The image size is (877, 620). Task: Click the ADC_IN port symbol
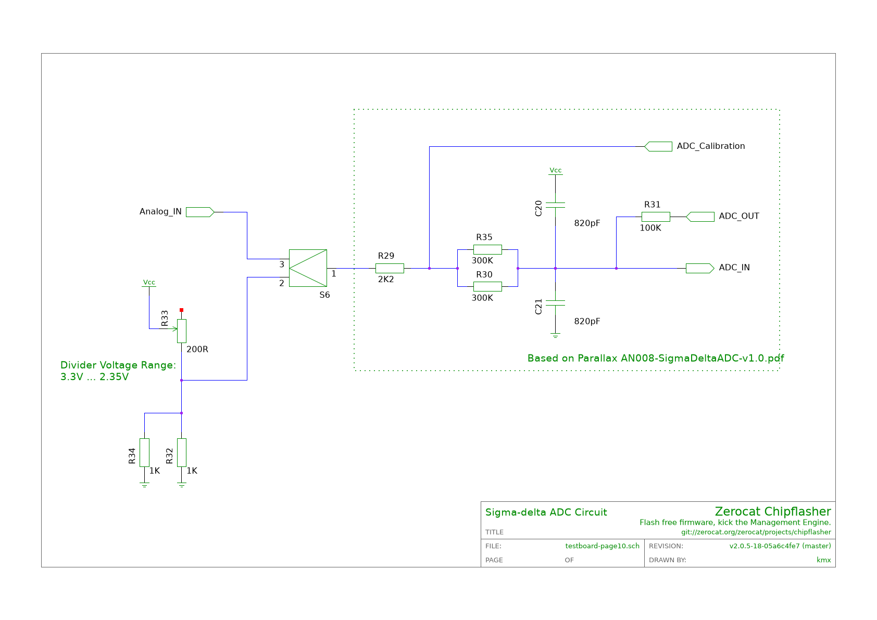point(700,268)
